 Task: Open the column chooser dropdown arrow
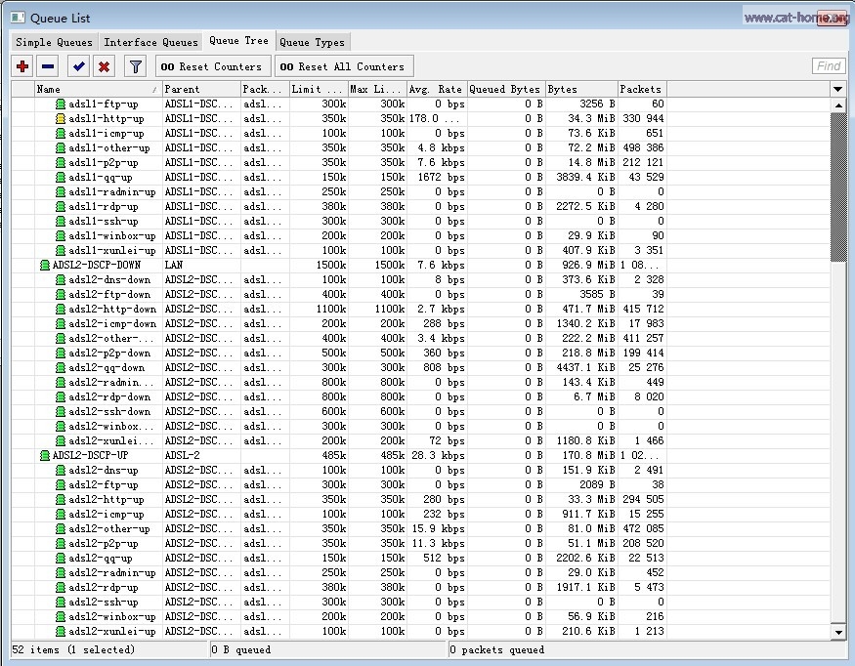click(837, 89)
